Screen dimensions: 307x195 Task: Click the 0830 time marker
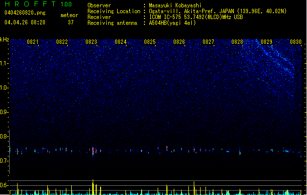(296, 42)
